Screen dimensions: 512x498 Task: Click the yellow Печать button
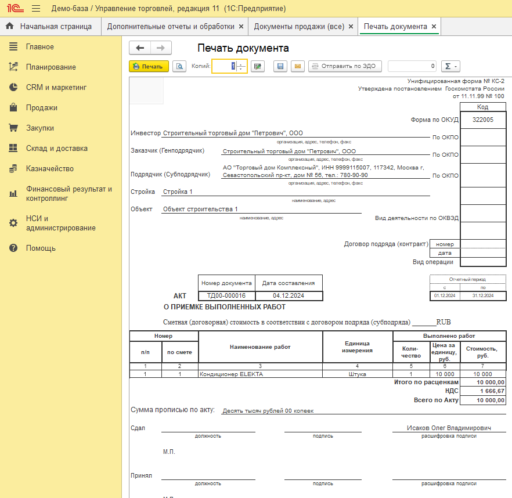(x=149, y=66)
